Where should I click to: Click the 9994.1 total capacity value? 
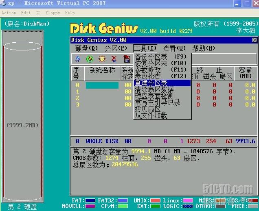141,151
